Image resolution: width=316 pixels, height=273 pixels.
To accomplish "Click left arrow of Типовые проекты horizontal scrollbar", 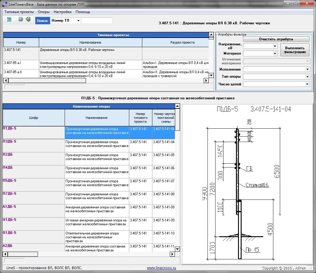I will click(x=6, y=80).
